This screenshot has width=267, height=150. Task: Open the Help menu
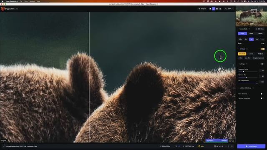coord(38,1)
